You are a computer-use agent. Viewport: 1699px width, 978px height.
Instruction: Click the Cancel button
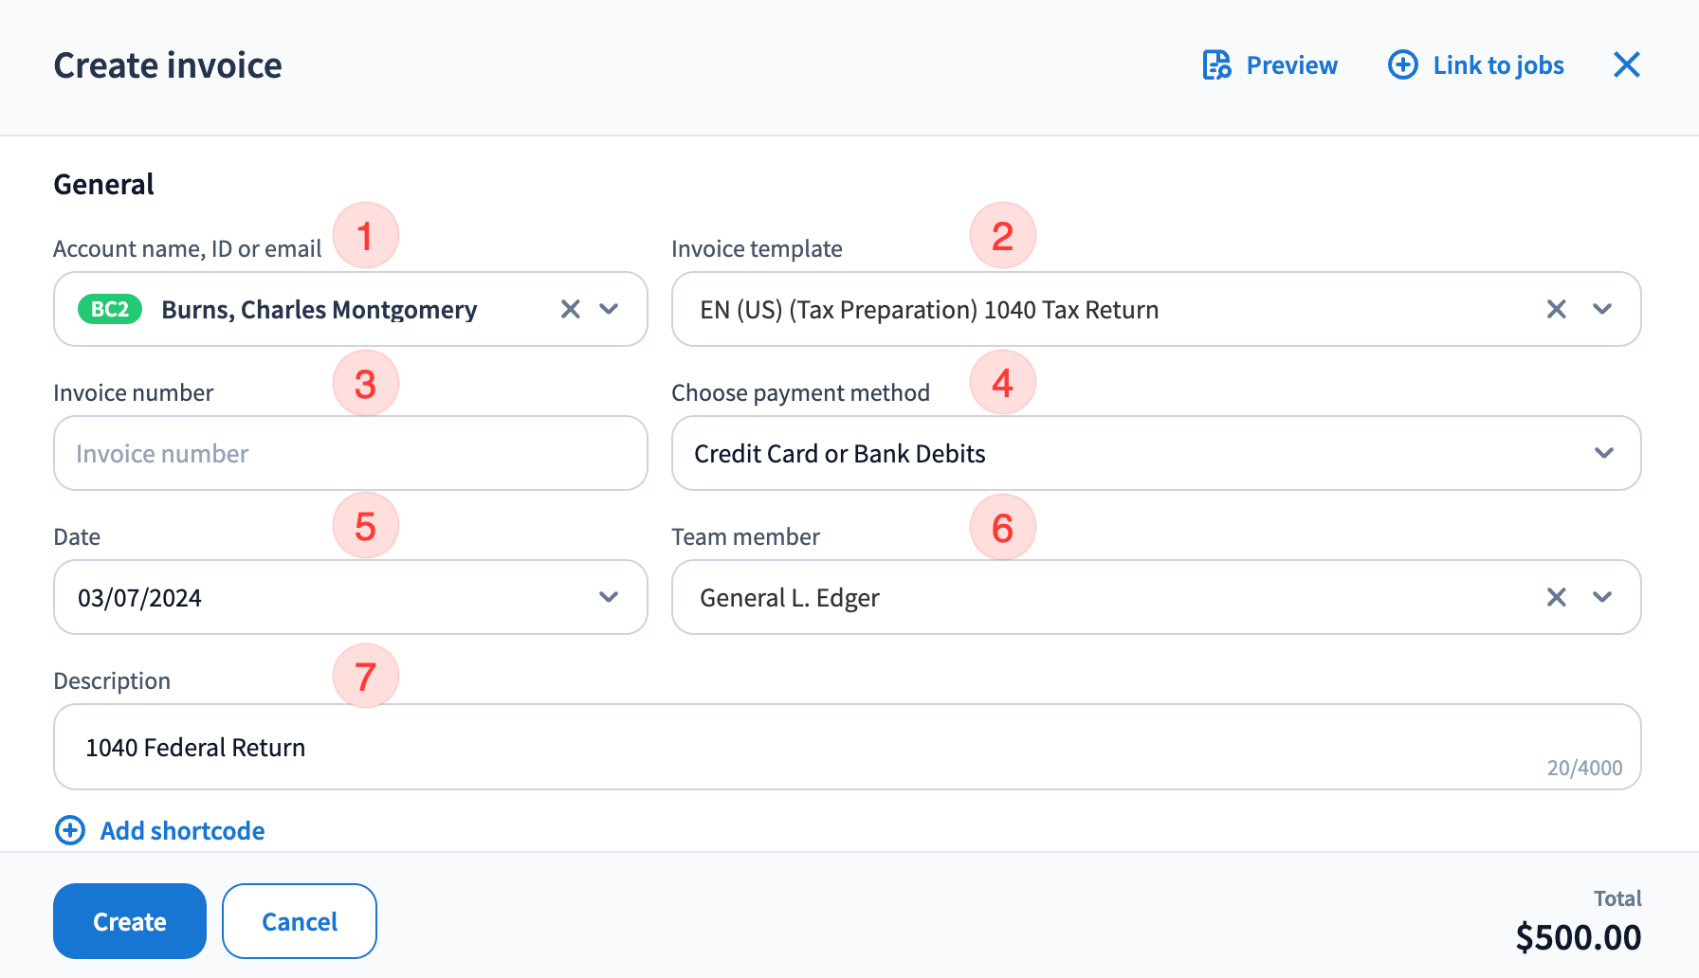click(x=300, y=921)
